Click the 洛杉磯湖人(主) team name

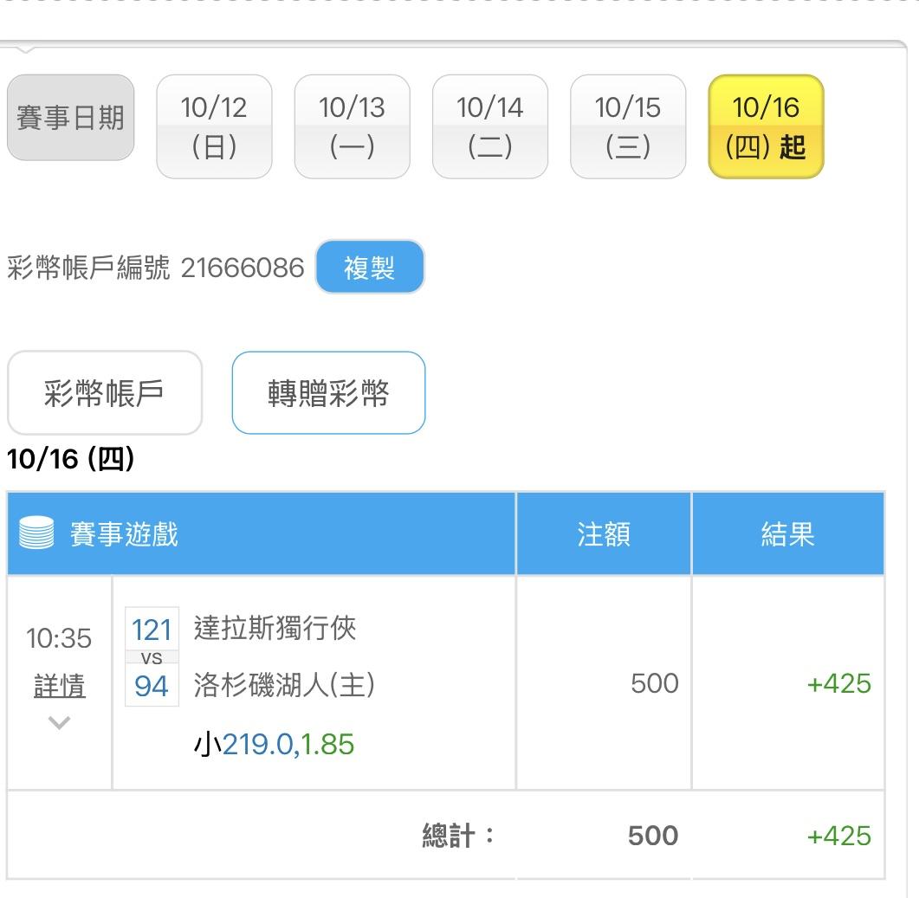coord(284,685)
